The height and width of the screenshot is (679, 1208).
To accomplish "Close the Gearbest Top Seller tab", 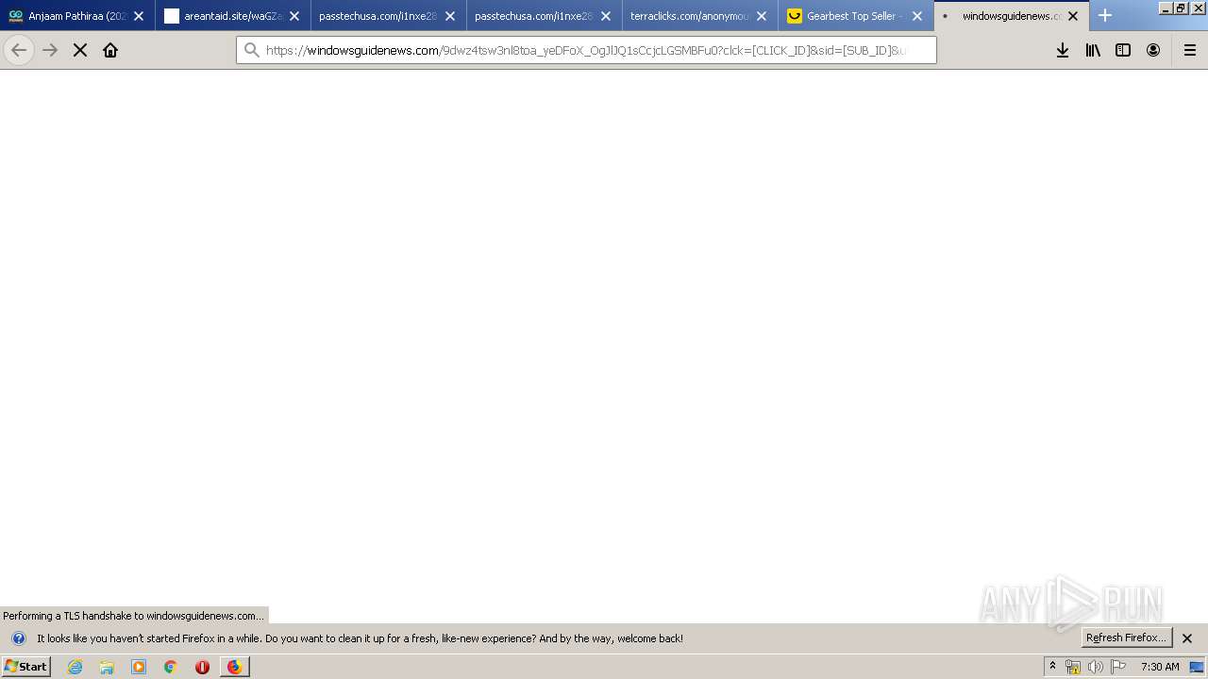I will click(917, 16).
